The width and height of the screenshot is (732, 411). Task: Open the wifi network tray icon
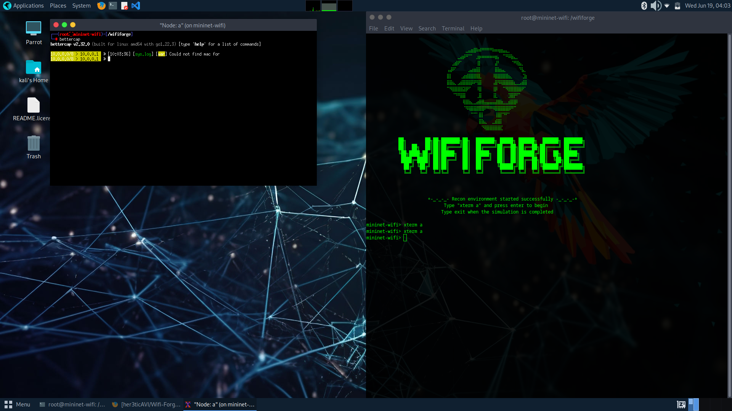pos(667,6)
